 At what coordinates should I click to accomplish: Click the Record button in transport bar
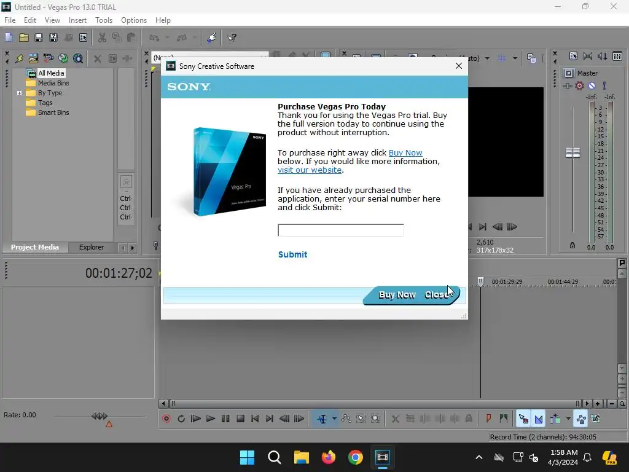[166, 419]
